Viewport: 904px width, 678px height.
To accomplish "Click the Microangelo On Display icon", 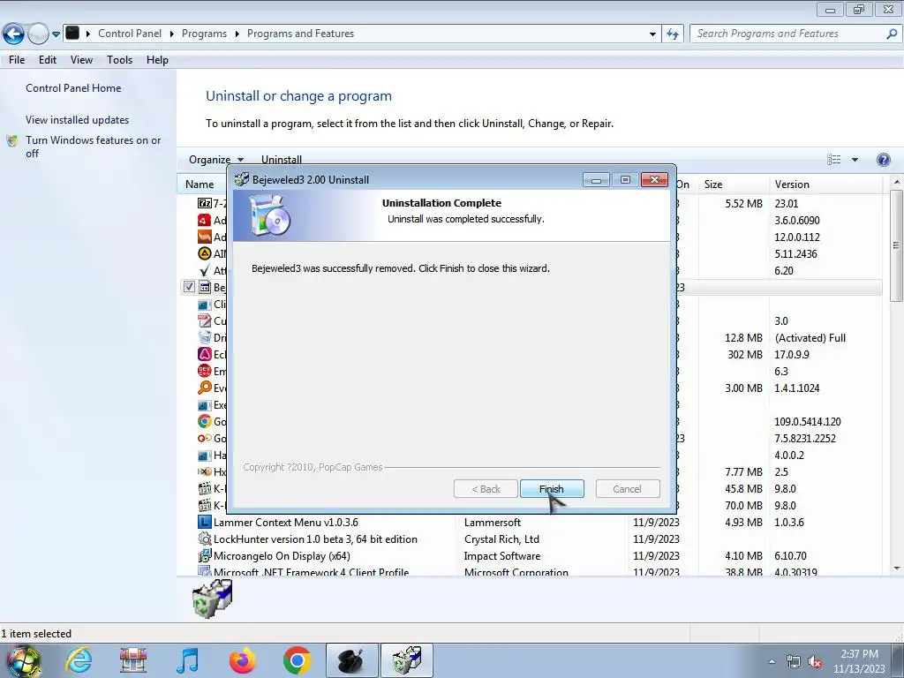I will (x=205, y=556).
